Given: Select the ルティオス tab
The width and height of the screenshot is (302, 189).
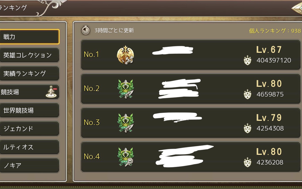Looking at the screenshot, I should (x=29, y=147).
